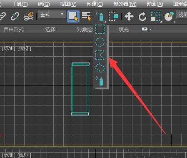Click the top viewport [标准] label
187x158 pixels.
click(8, 48)
